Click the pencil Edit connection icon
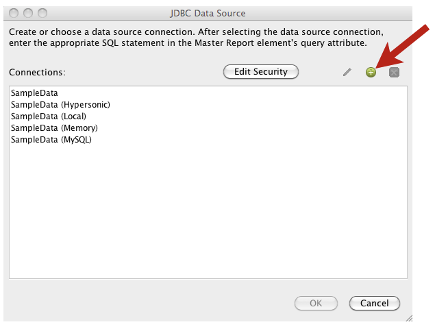The height and width of the screenshot is (331, 435). click(x=347, y=72)
